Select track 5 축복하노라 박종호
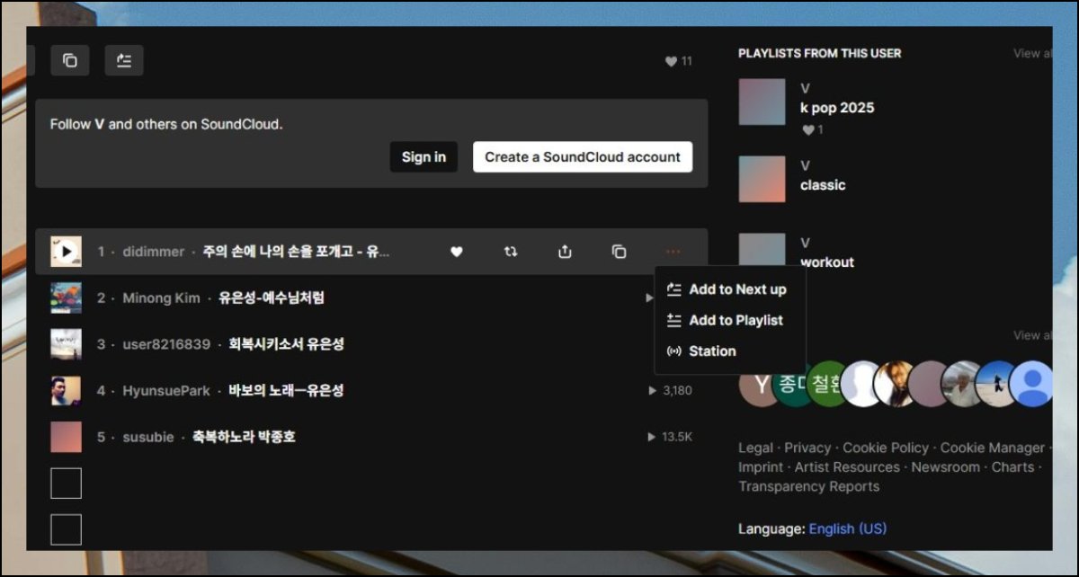 click(x=244, y=437)
